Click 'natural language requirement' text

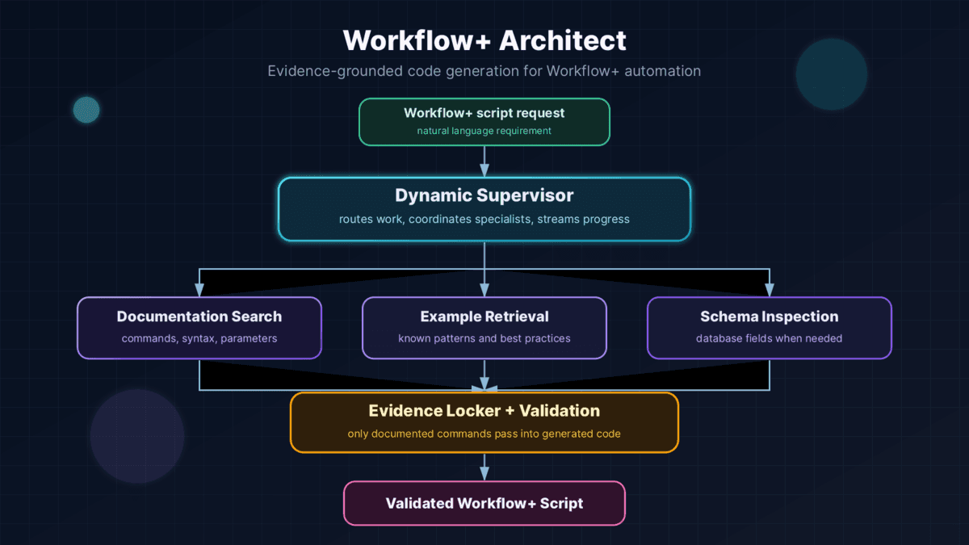[x=484, y=131]
